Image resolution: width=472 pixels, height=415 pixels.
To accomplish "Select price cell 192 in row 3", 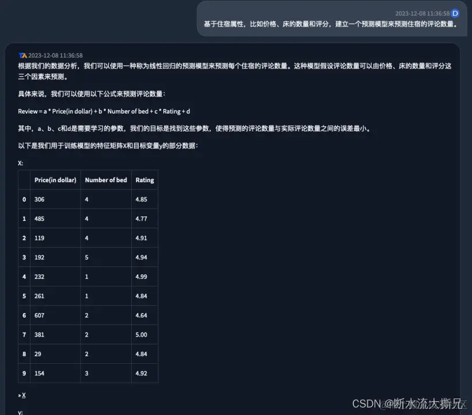I will [55, 257].
